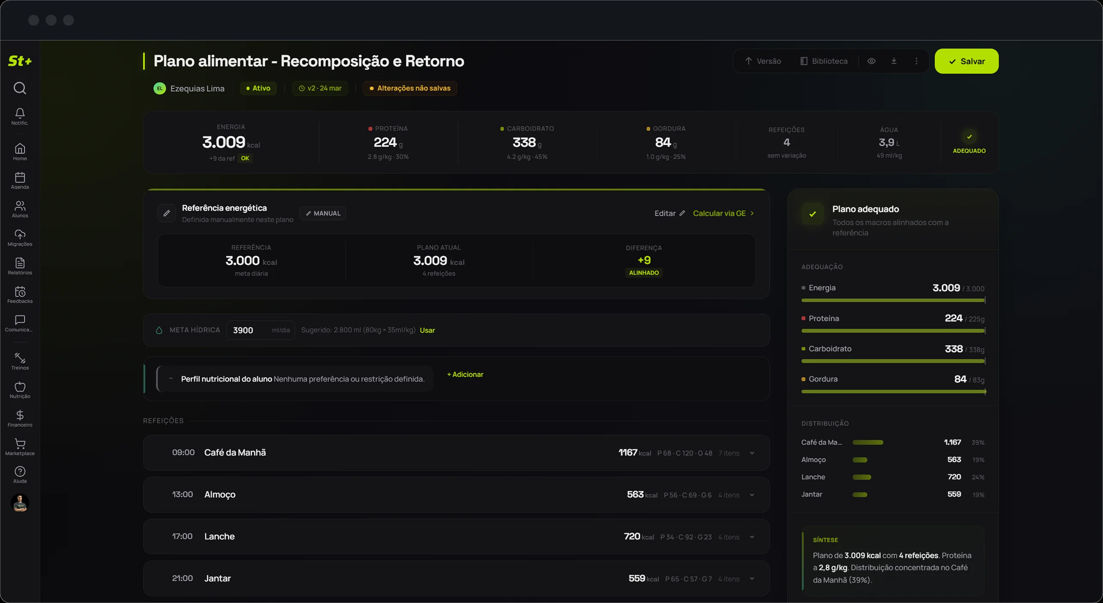Focus the Meta Hídrica 3900 input field

(260, 330)
